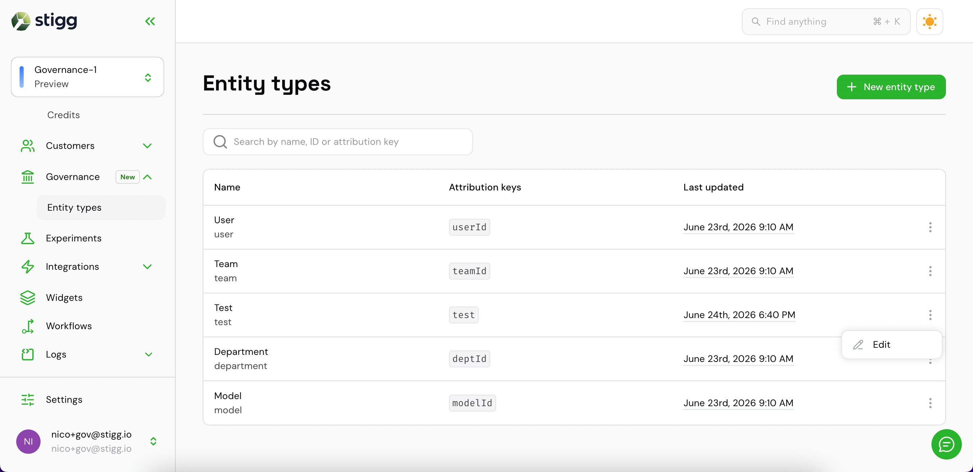The image size is (973, 472).
Task: Open the Test entity type row
Action: pyautogui.click(x=574, y=315)
